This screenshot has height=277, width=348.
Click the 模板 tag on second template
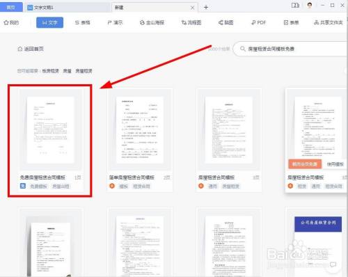123,186
